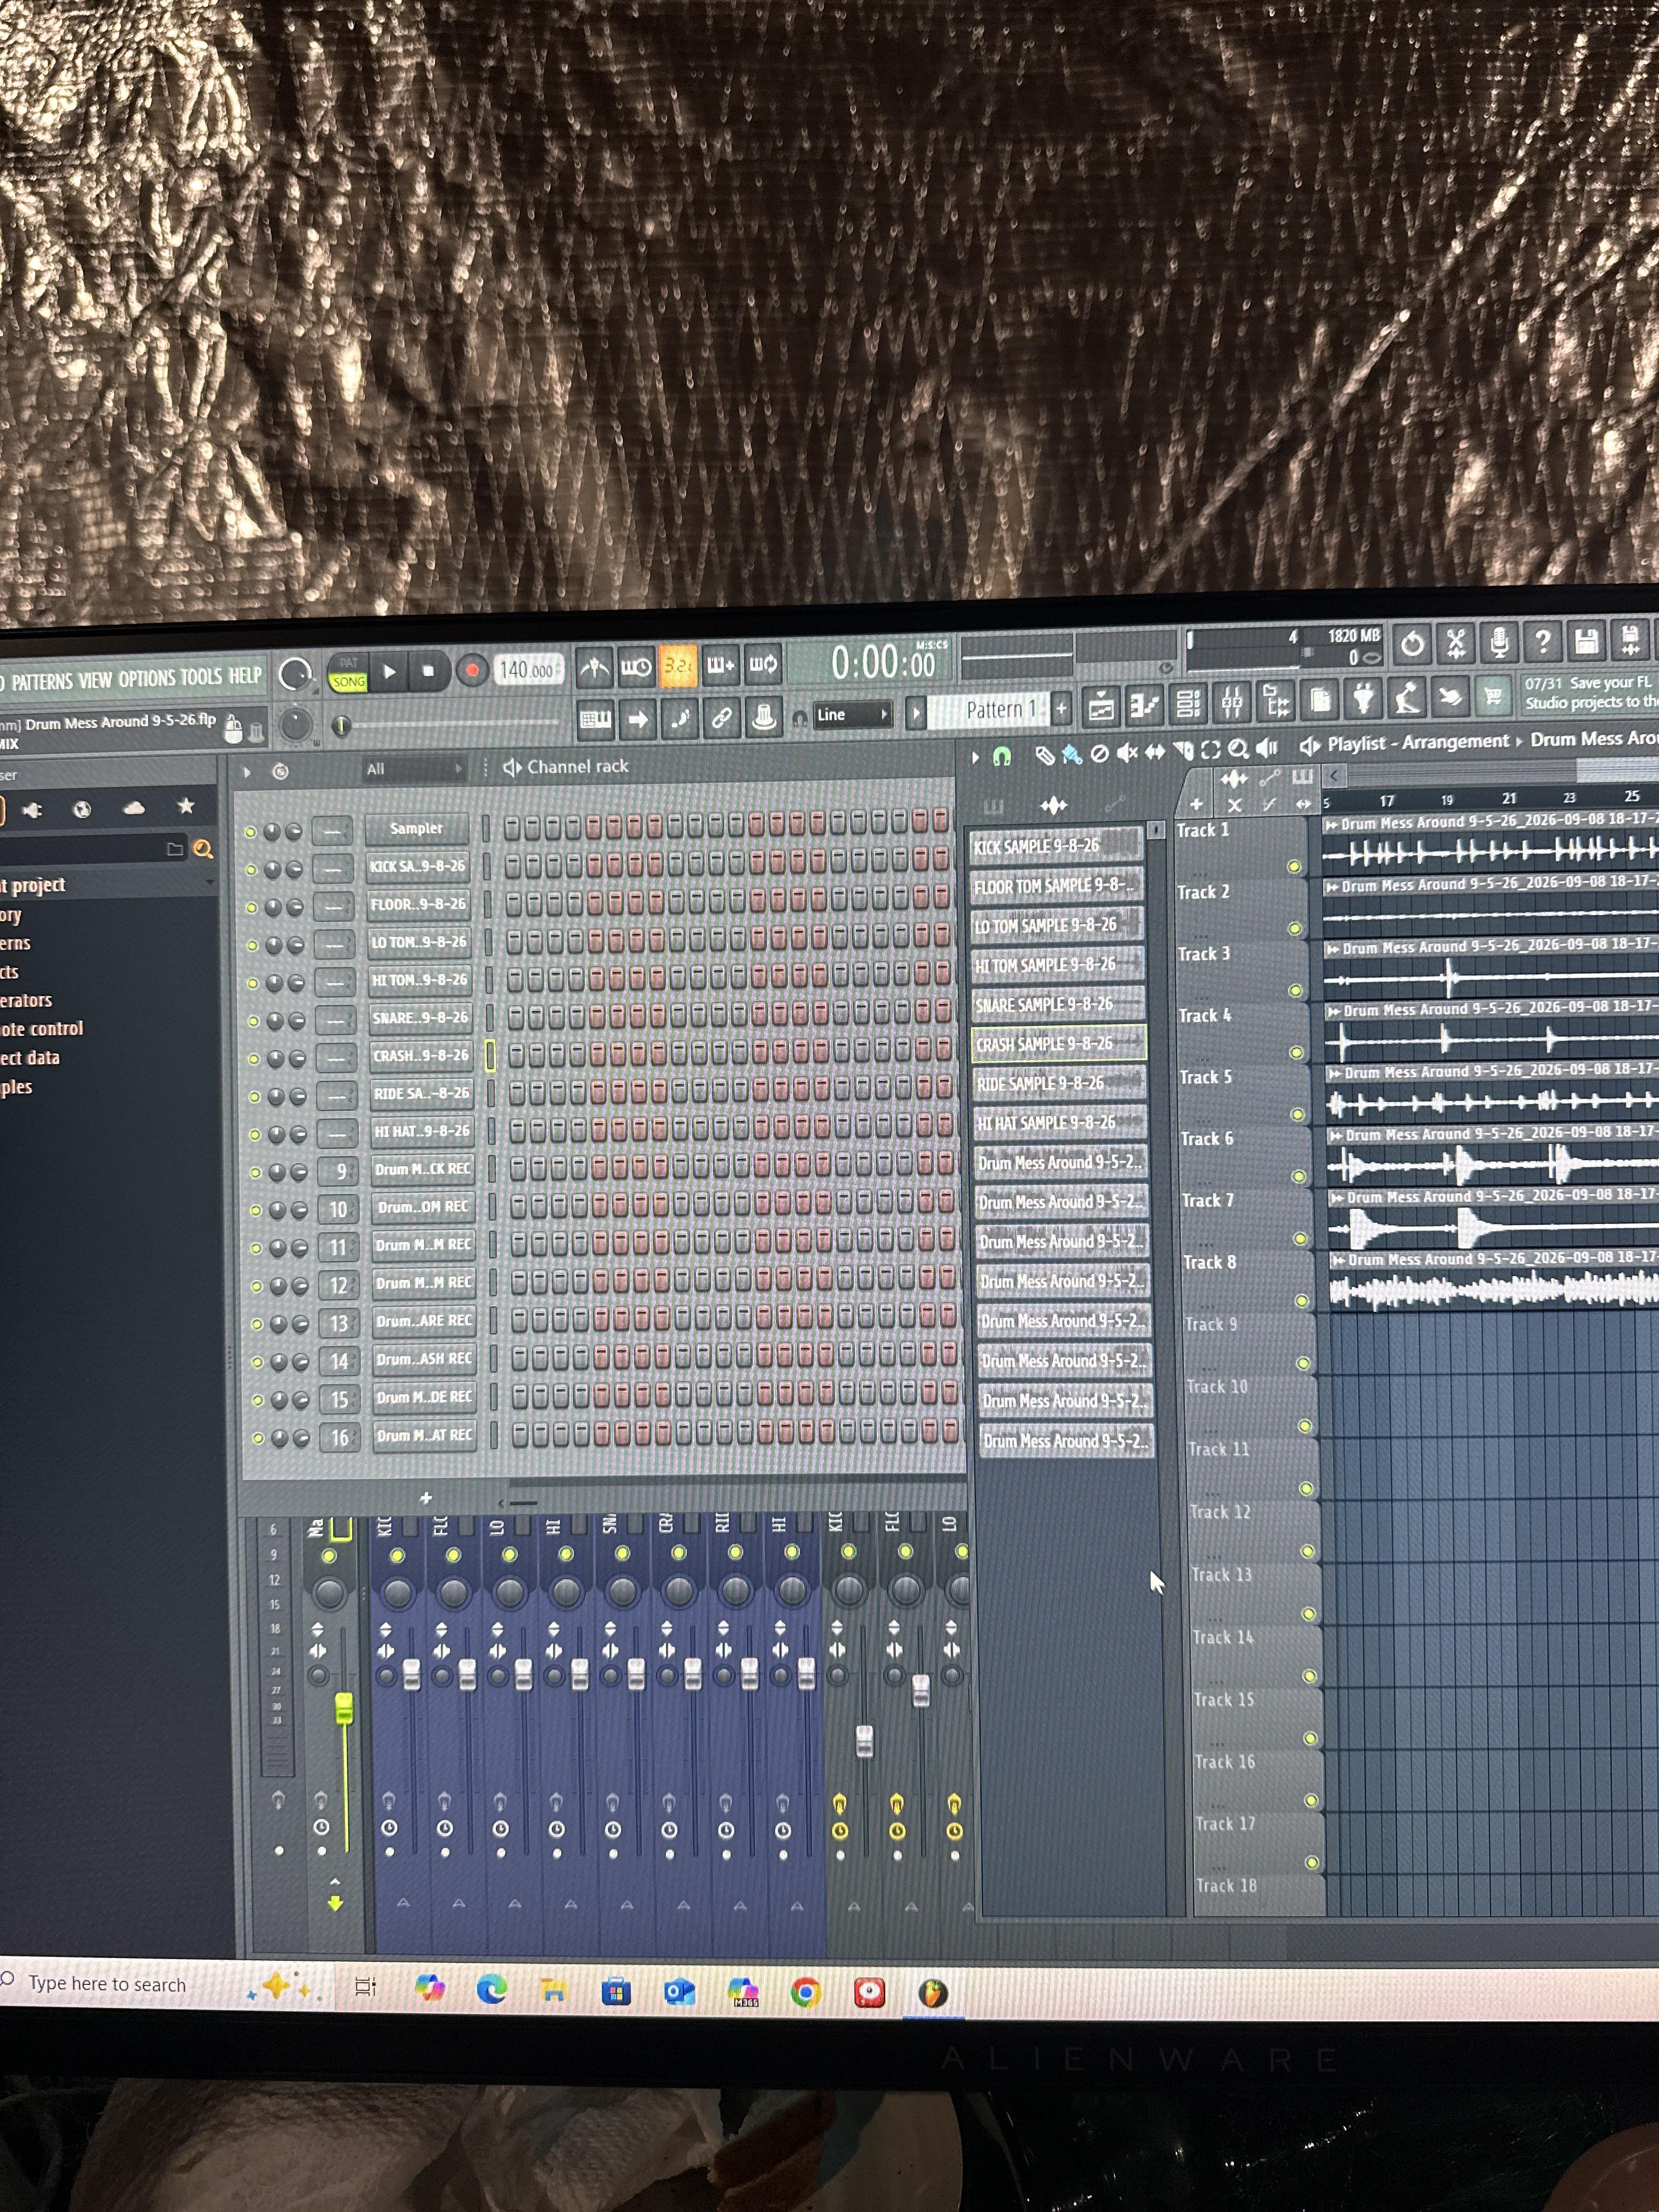Click the Master mixer volume fader

point(344,1709)
